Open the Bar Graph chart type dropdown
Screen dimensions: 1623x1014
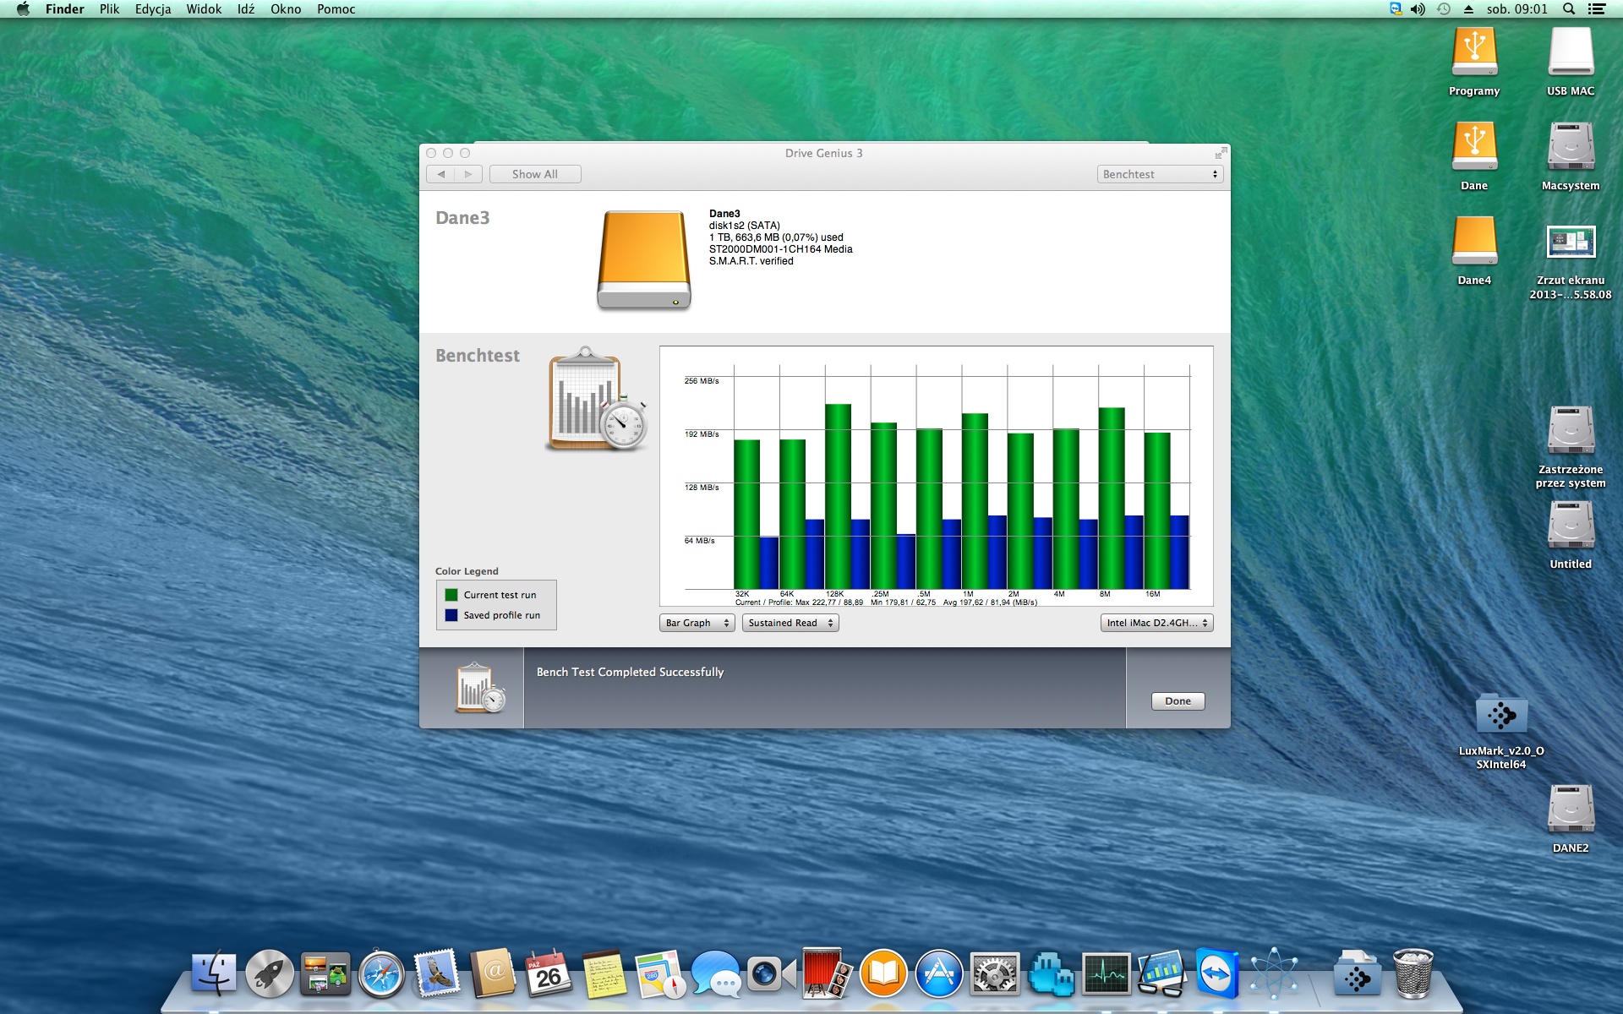697,623
